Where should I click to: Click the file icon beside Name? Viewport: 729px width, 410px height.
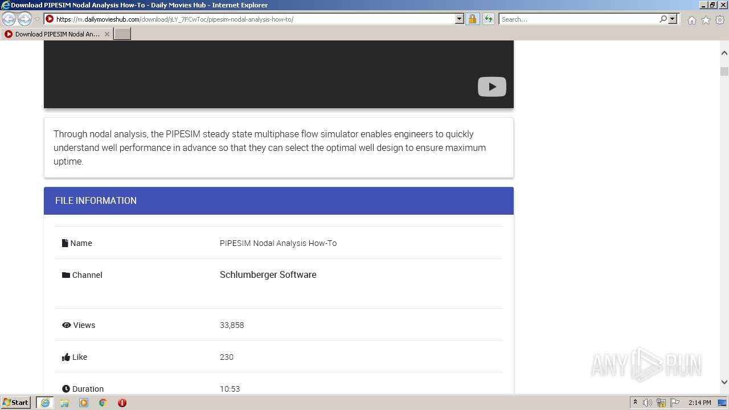(x=65, y=243)
